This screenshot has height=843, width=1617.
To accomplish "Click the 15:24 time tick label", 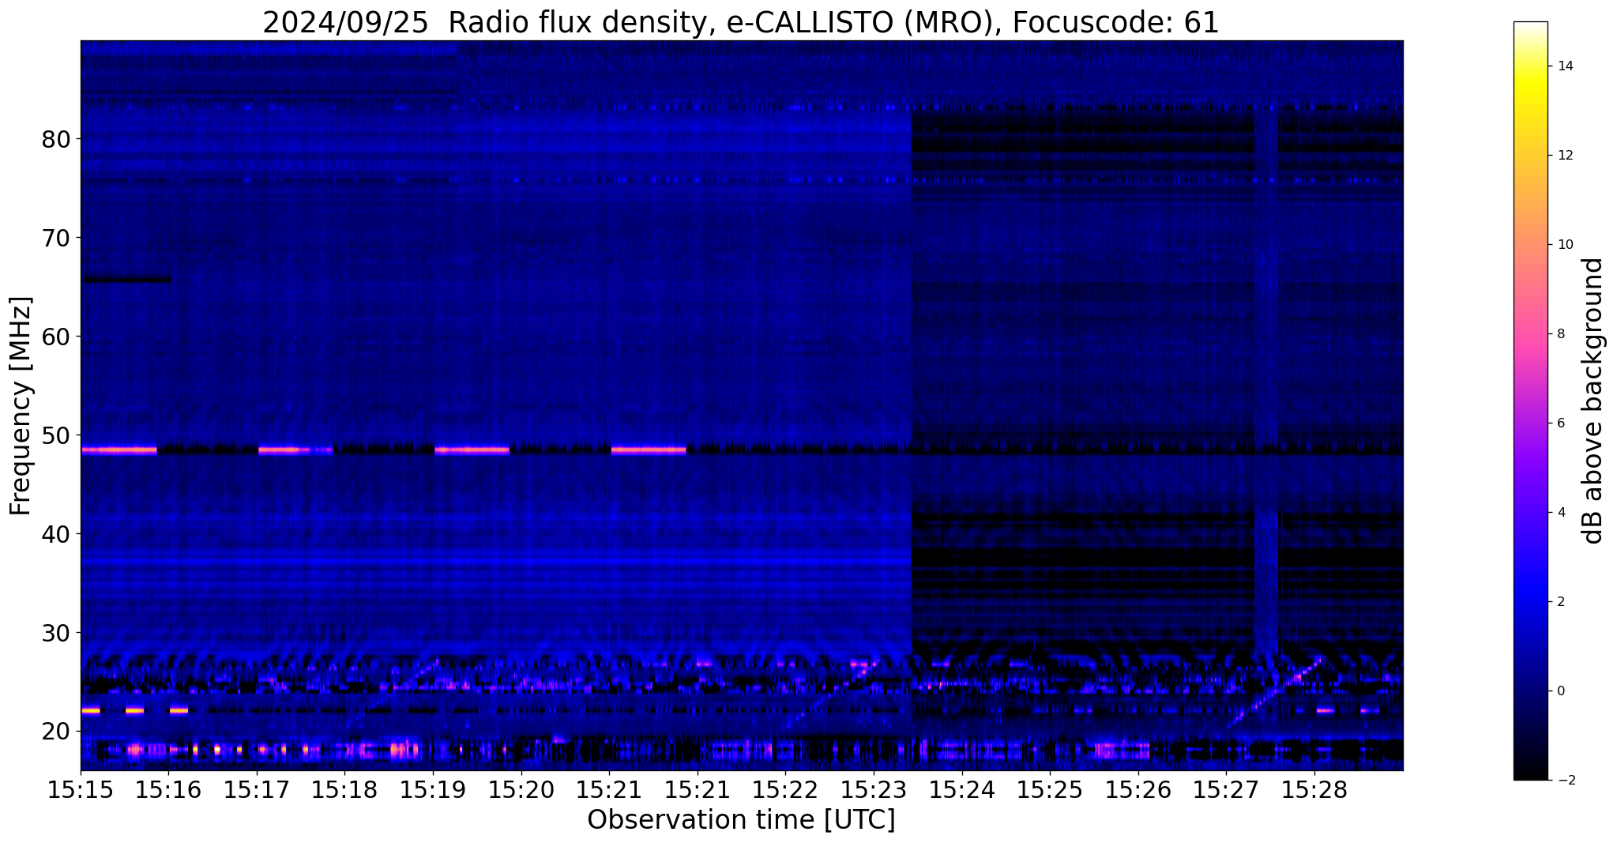I will coord(961,790).
